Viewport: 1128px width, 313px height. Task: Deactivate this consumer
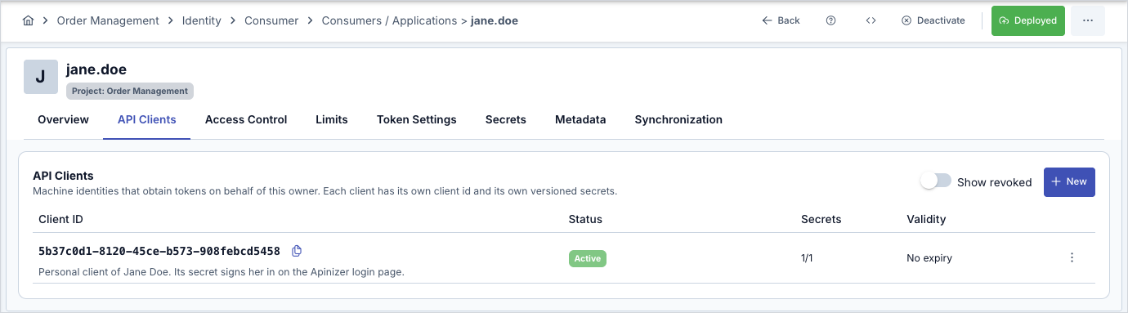click(933, 20)
